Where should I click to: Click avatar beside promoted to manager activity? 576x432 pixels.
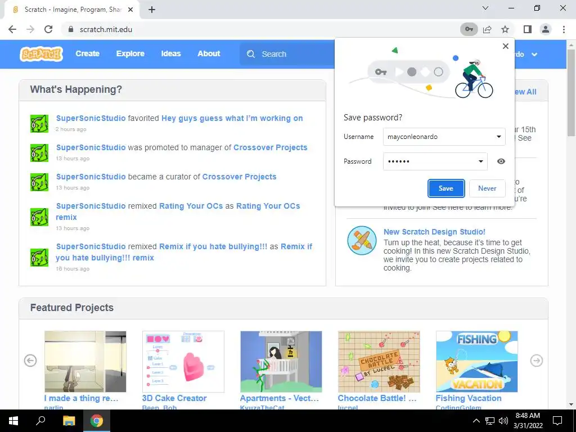[39, 153]
